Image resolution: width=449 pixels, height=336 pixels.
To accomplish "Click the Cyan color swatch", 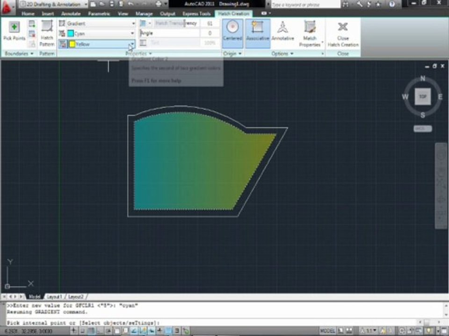I will (x=71, y=34).
